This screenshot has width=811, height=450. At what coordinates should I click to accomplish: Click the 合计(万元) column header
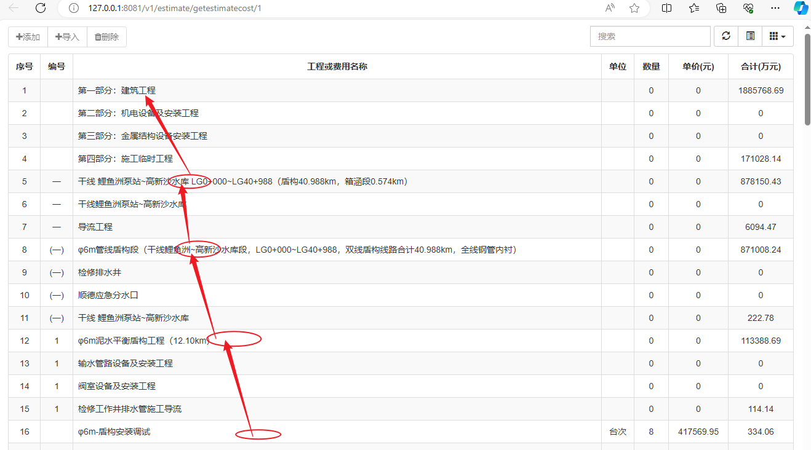point(761,66)
